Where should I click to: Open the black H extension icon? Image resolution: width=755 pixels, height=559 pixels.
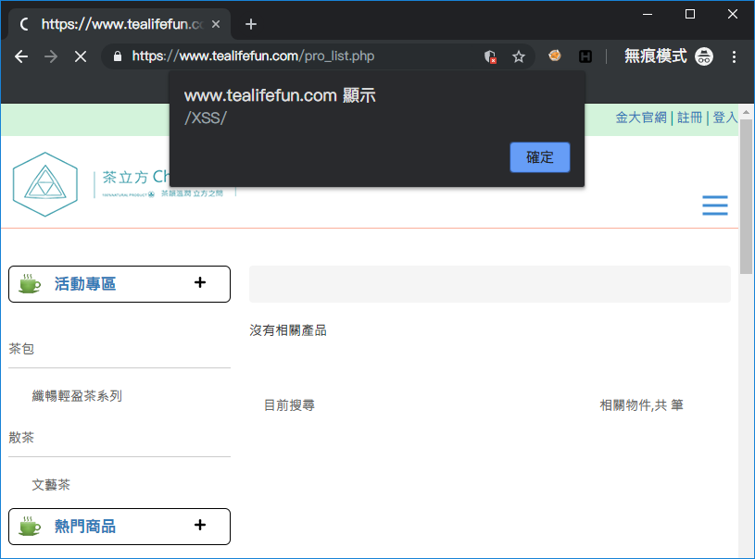[585, 56]
